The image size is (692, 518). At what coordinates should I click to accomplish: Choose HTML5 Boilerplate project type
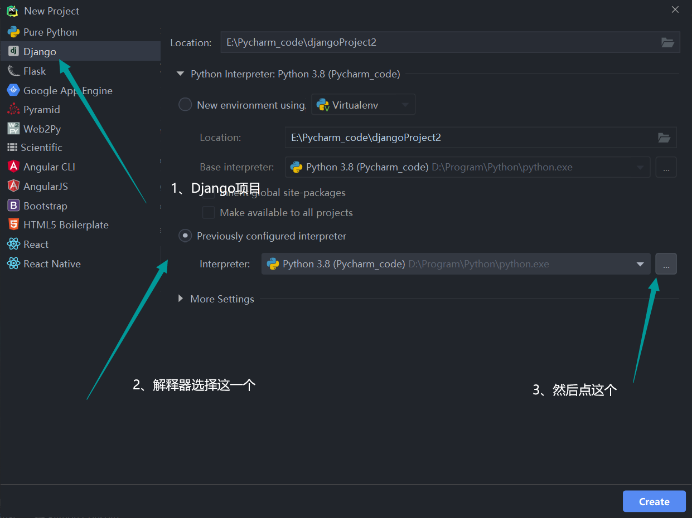click(80, 224)
